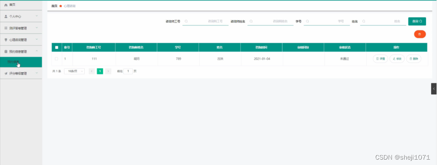Click 修改 to edit the 胡月 record
437x165 pixels.
click(397, 59)
